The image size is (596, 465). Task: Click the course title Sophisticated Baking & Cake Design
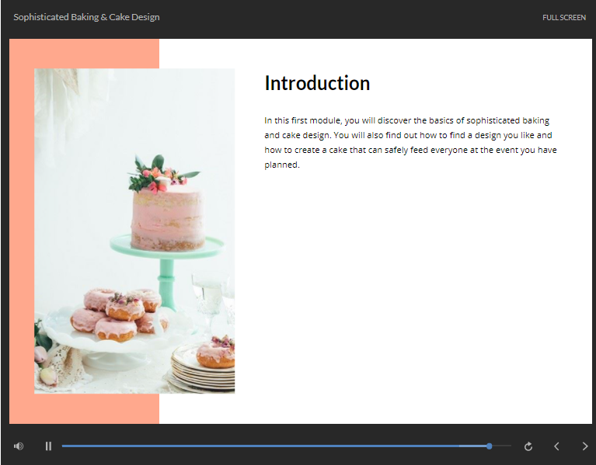pos(86,17)
